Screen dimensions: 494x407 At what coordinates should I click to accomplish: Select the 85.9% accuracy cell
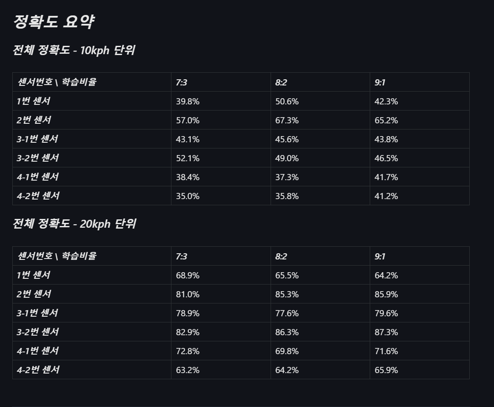(386, 294)
